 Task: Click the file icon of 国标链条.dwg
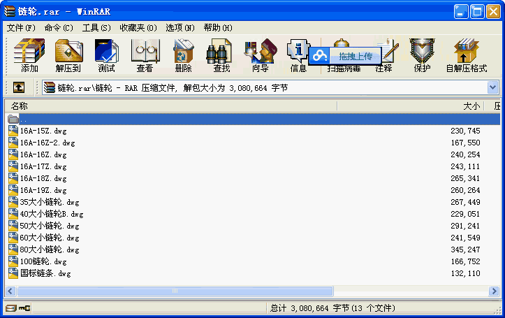13,273
